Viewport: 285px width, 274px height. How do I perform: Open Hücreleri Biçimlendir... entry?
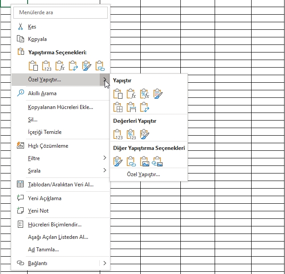pyautogui.click(x=61, y=225)
